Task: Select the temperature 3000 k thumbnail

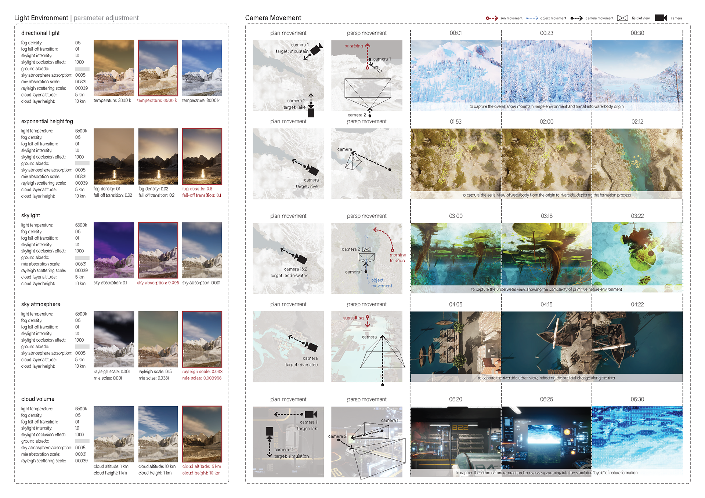Action: [x=114, y=68]
